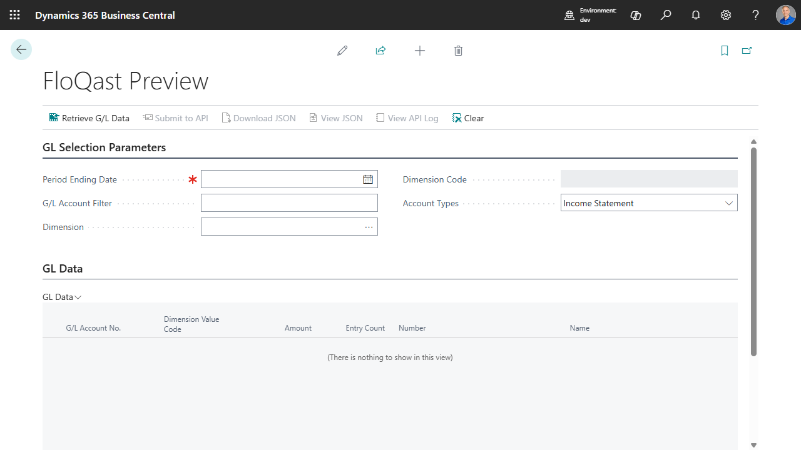Bookmark this page
The image size is (801, 450).
[725, 51]
